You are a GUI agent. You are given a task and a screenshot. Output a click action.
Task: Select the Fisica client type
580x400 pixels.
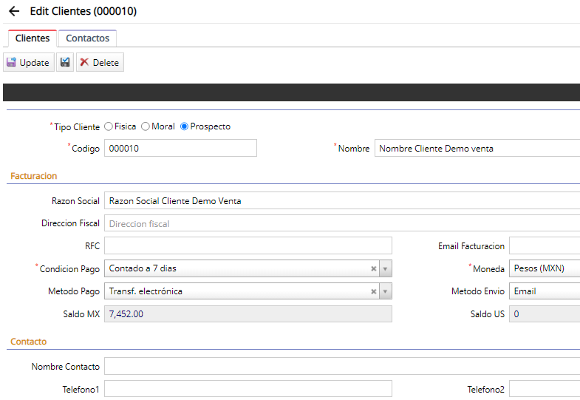click(x=109, y=126)
